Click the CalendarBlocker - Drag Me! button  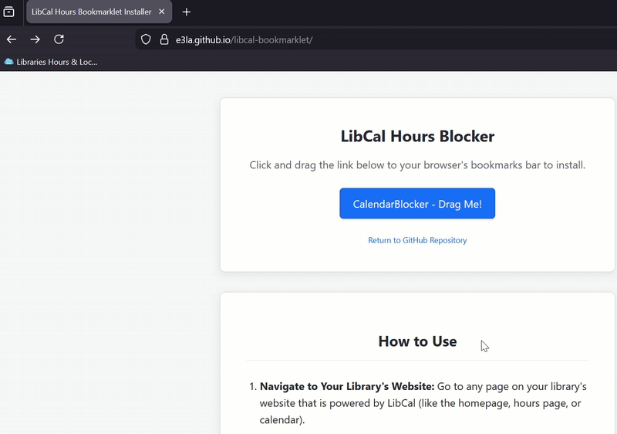417,204
